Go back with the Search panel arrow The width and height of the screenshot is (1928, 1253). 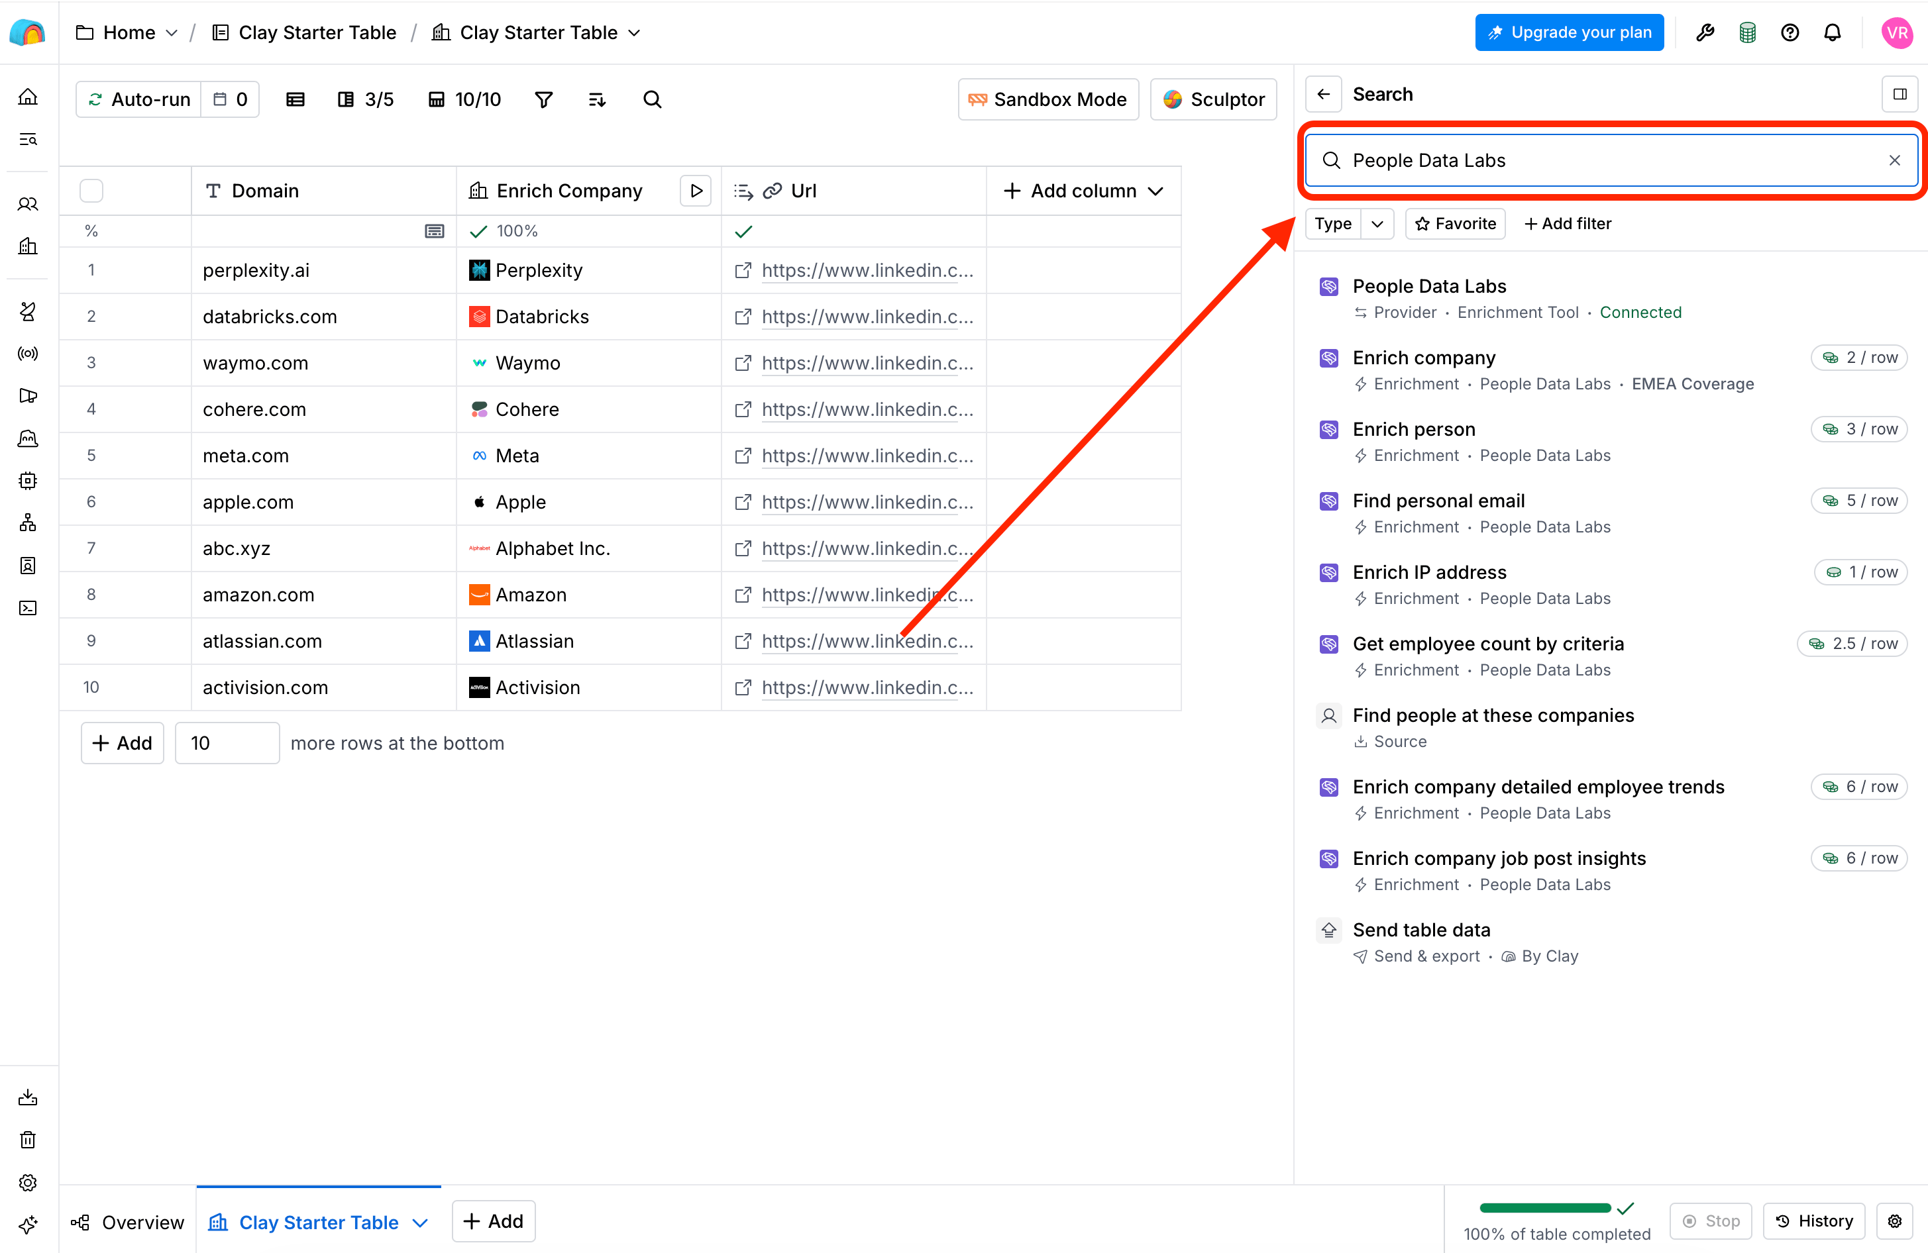1324,95
